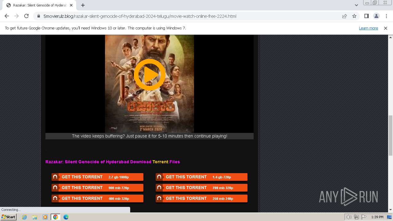Viewport: 393px width, 221px height.
Task: Open a new browser tab
Action: coord(83,5)
